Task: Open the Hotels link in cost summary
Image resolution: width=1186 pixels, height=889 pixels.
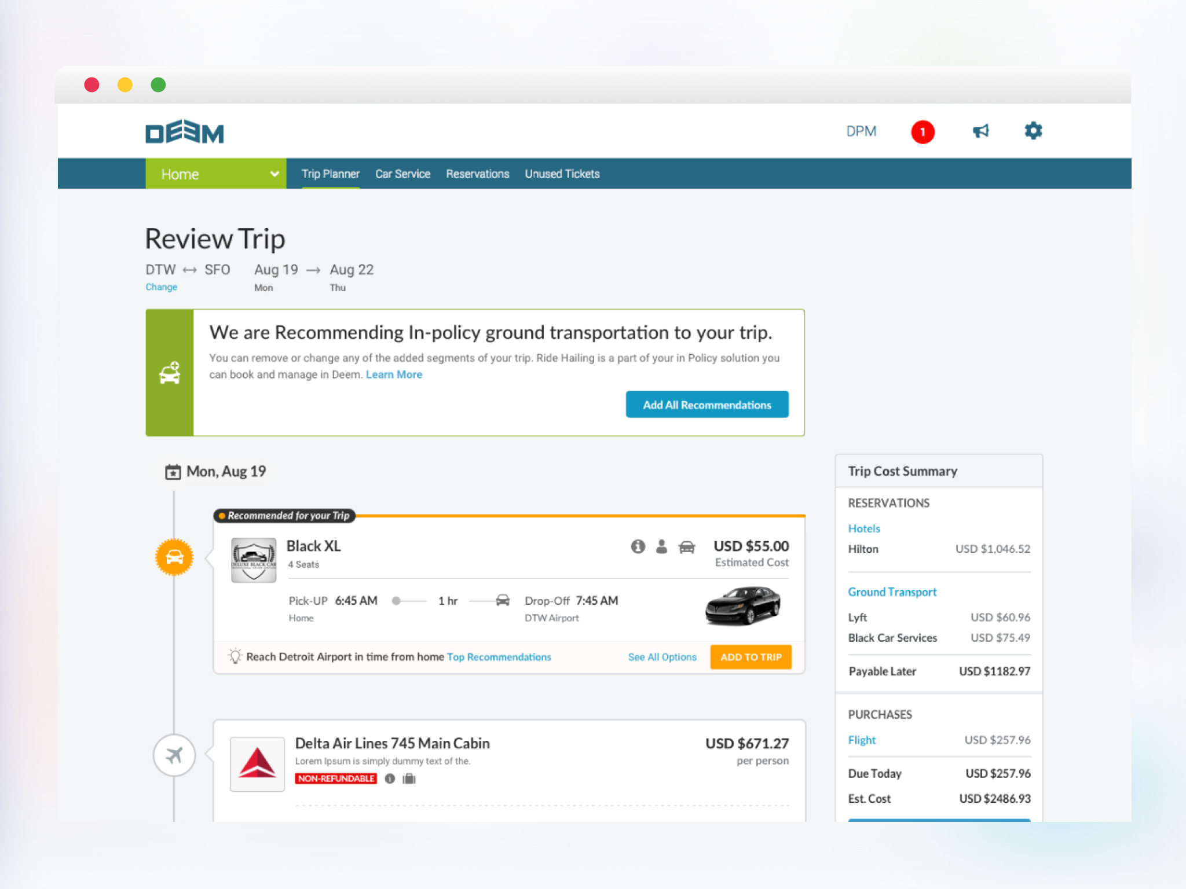Action: (x=863, y=528)
